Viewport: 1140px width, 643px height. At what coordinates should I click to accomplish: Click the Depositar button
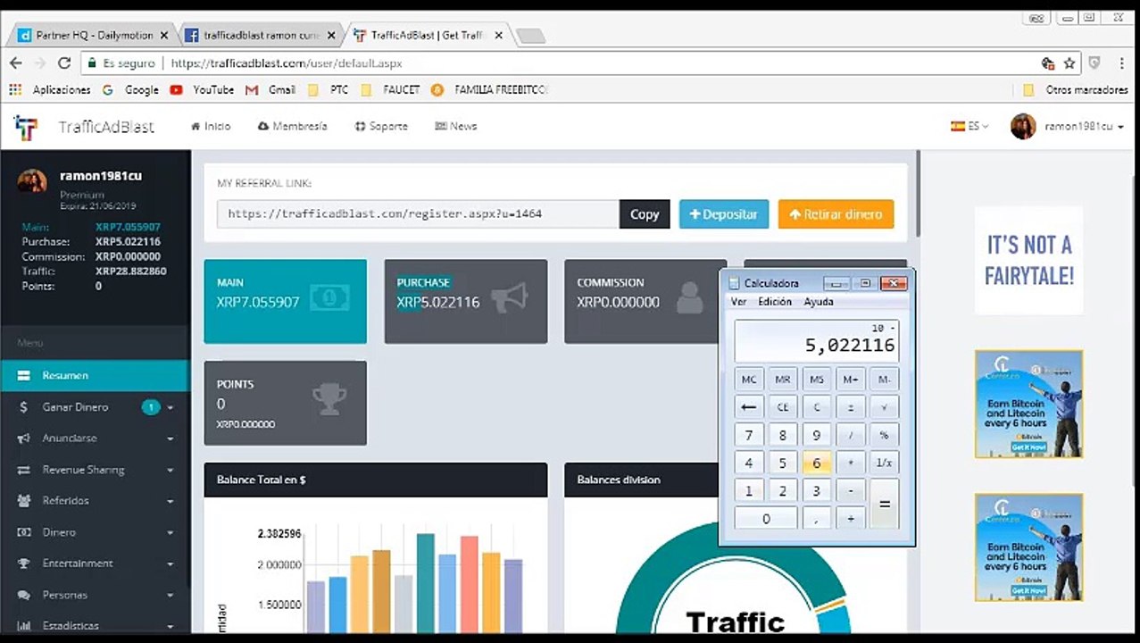[x=724, y=214]
